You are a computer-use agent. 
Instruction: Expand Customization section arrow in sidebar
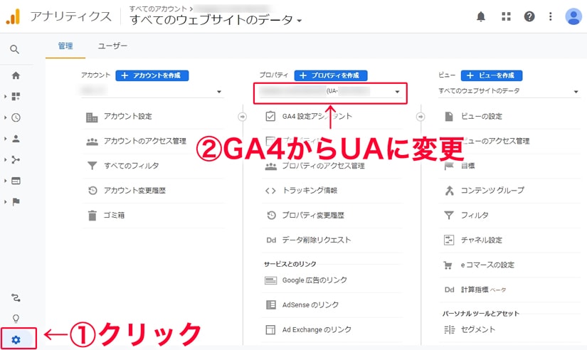point(5,97)
